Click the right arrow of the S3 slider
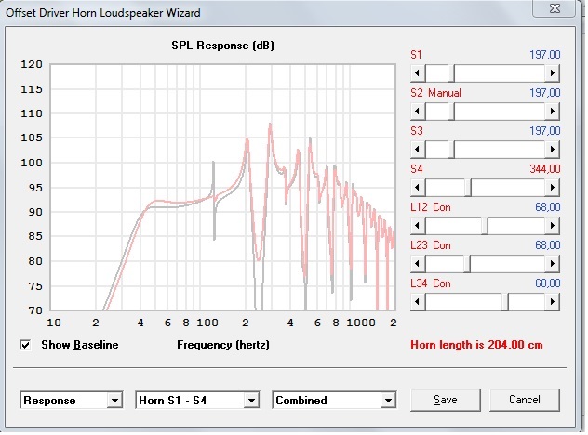588x435 pixels. point(553,150)
